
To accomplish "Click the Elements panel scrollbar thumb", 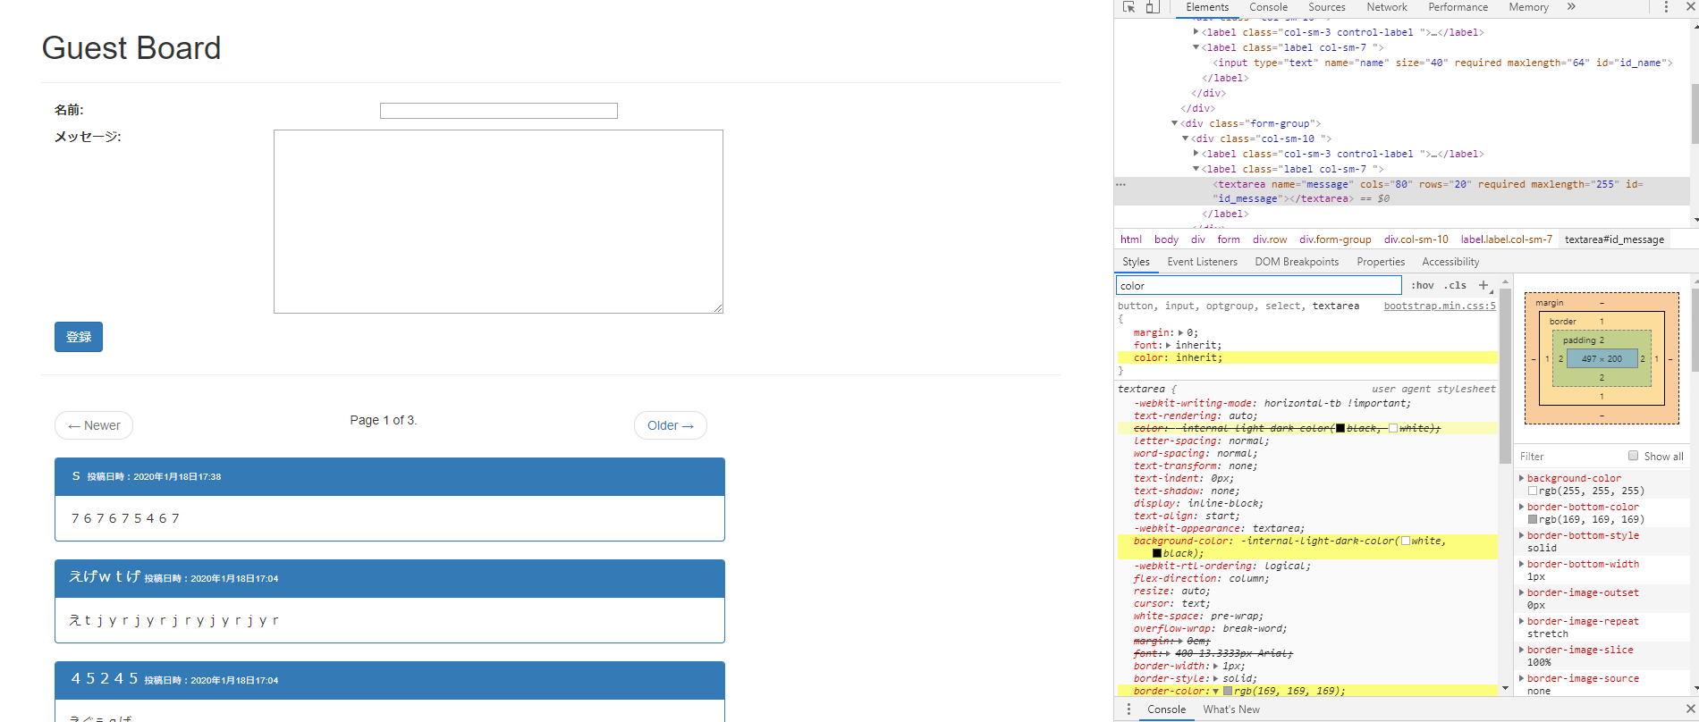I will 1695,113.
